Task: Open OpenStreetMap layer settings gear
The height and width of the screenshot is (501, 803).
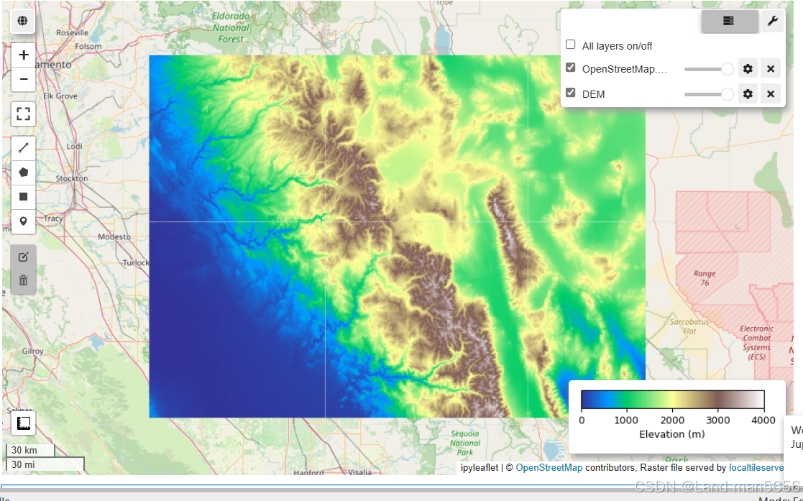Action: pos(748,68)
